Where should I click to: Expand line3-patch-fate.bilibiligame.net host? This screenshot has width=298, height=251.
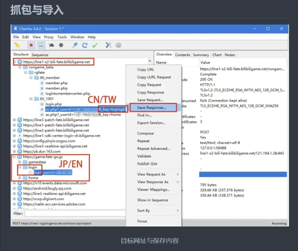coord(14,120)
